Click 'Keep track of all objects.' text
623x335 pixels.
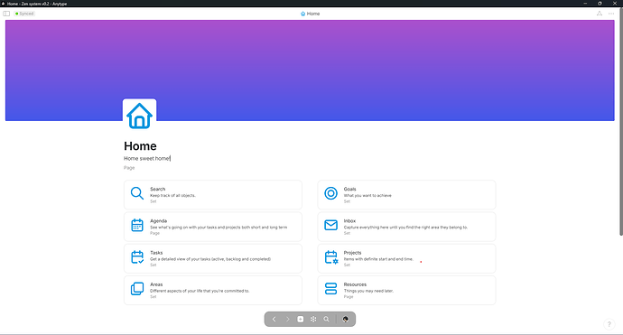pos(172,196)
